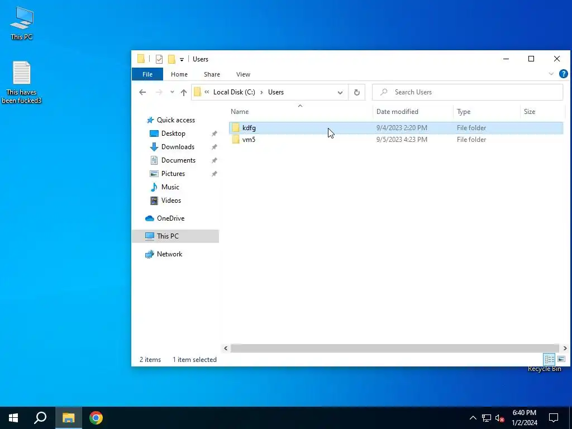Select the kdfg folder
The image size is (572, 429).
(396, 128)
